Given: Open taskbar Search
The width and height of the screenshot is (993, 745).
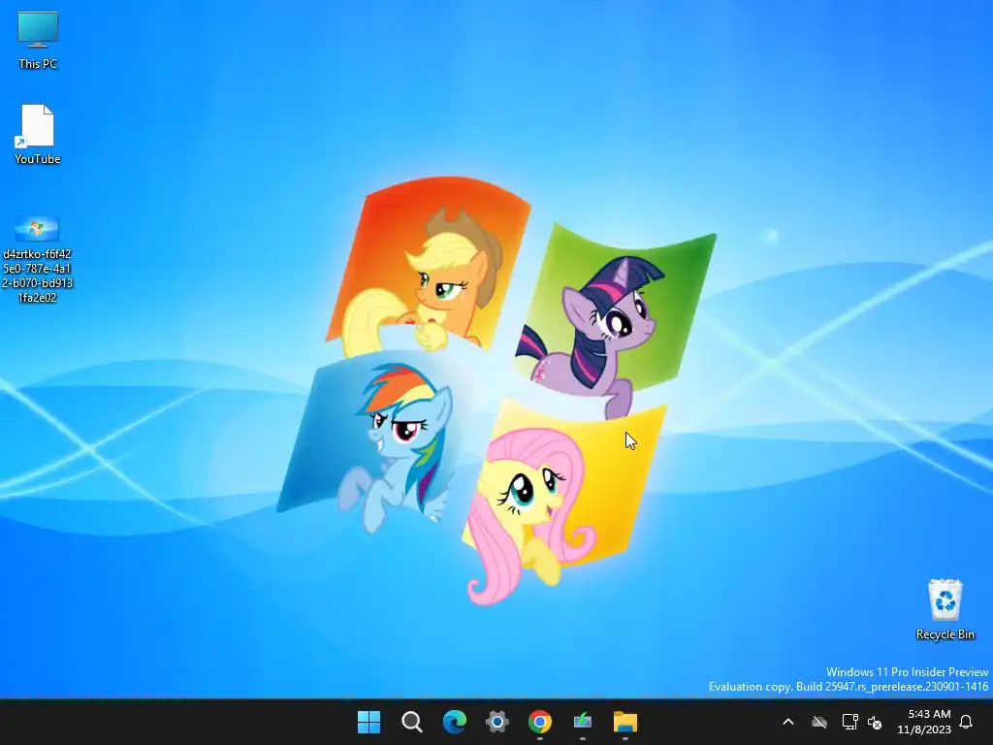Looking at the screenshot, I should point(411,722).
